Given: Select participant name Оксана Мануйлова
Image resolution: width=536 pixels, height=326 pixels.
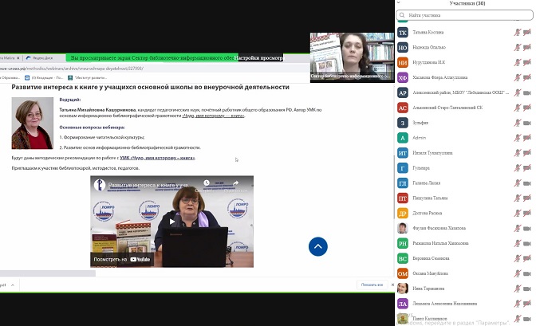Looking at the screenshot, I should point(430,273).
